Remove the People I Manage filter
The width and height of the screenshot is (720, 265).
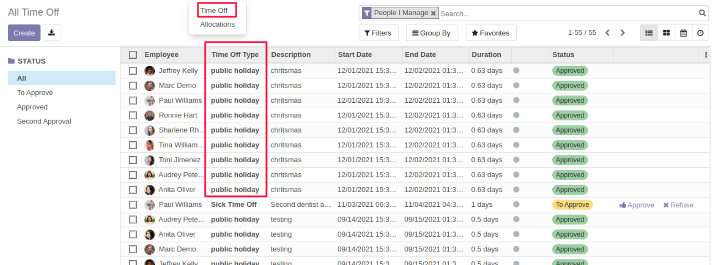pos(433,13)
